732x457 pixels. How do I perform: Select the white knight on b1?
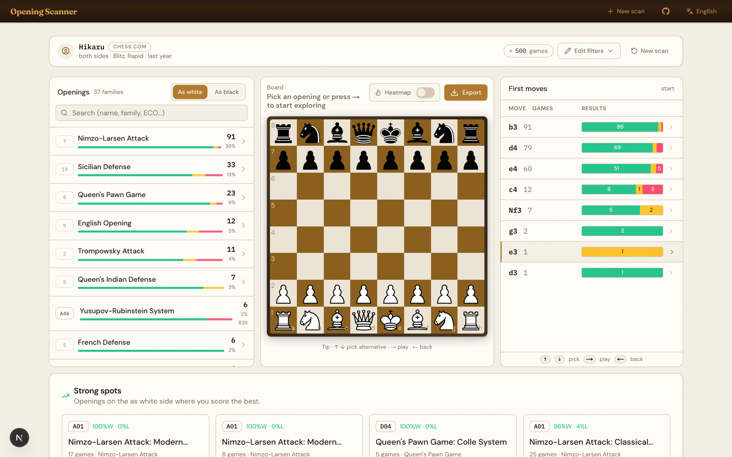[x=310, y=320]
